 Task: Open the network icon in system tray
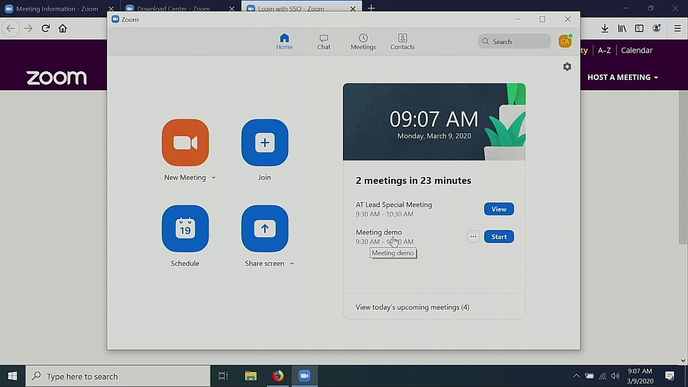coord(603,376)
